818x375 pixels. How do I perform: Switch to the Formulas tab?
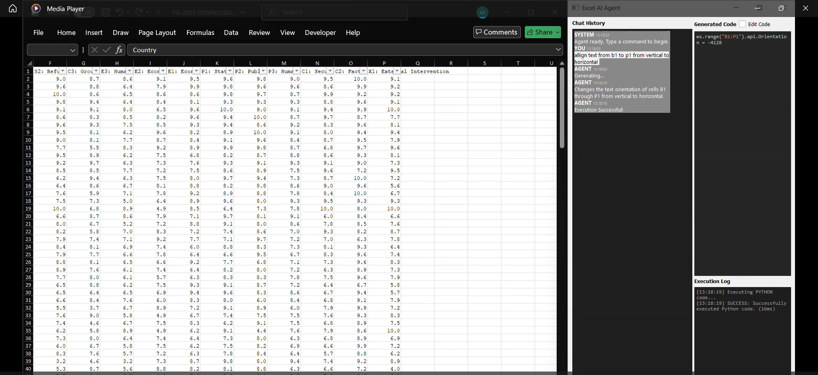200,32
